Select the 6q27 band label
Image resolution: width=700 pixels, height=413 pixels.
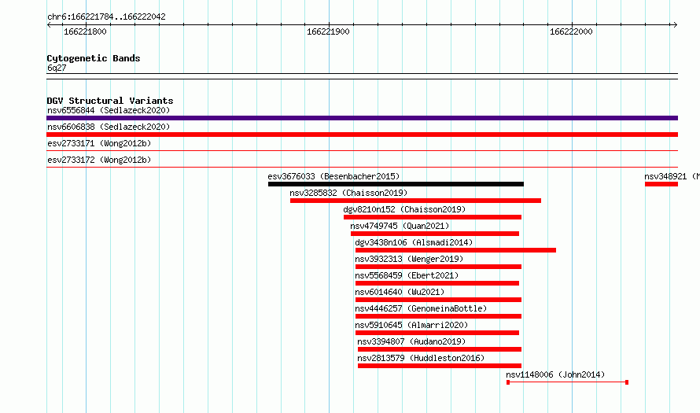coord(57,68)
